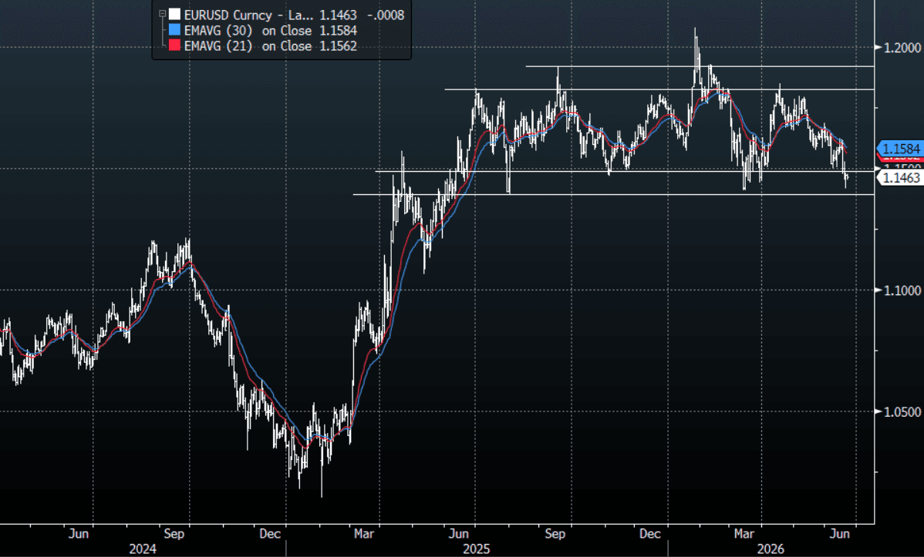Screen dimensions: 924x557
Task: Click the 2024 year label on time axis
Action: click(143, 549)
